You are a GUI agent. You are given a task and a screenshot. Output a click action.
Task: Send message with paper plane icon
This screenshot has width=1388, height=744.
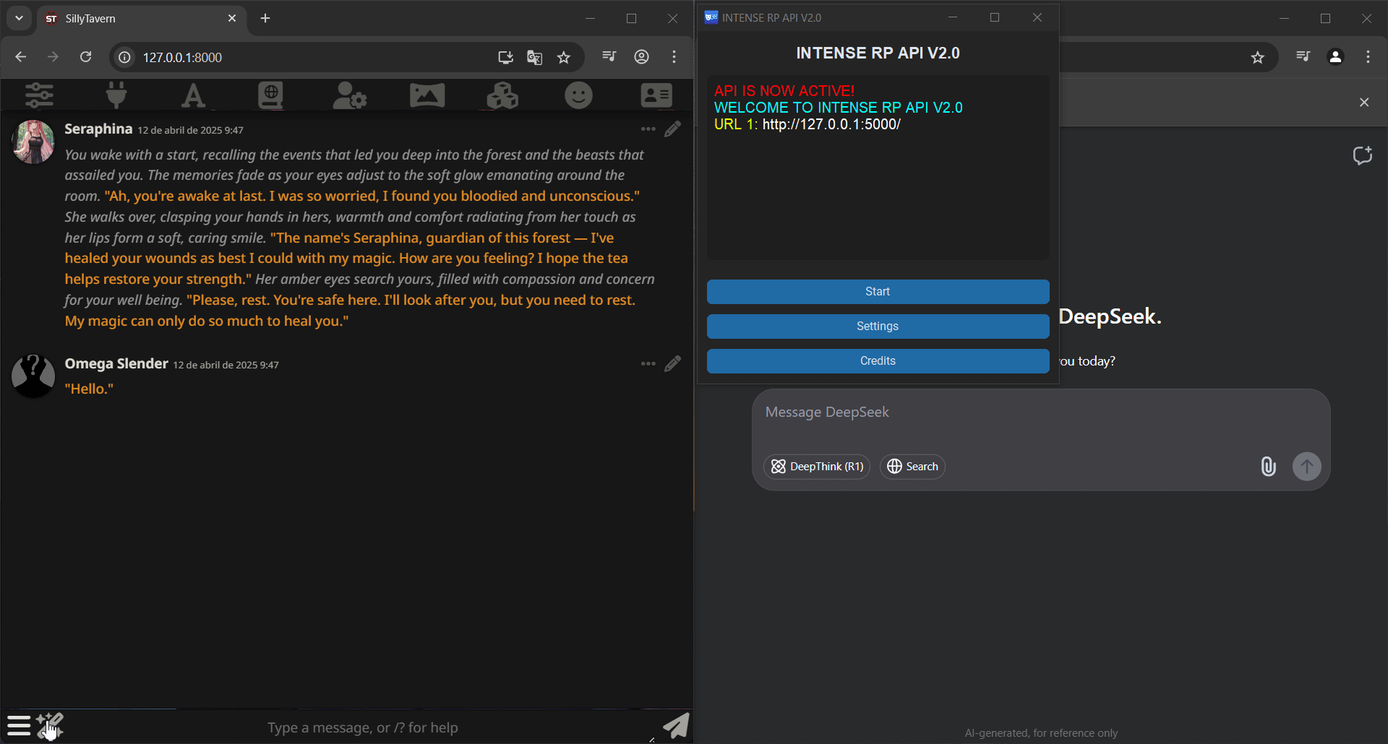[x=676, y=725]
